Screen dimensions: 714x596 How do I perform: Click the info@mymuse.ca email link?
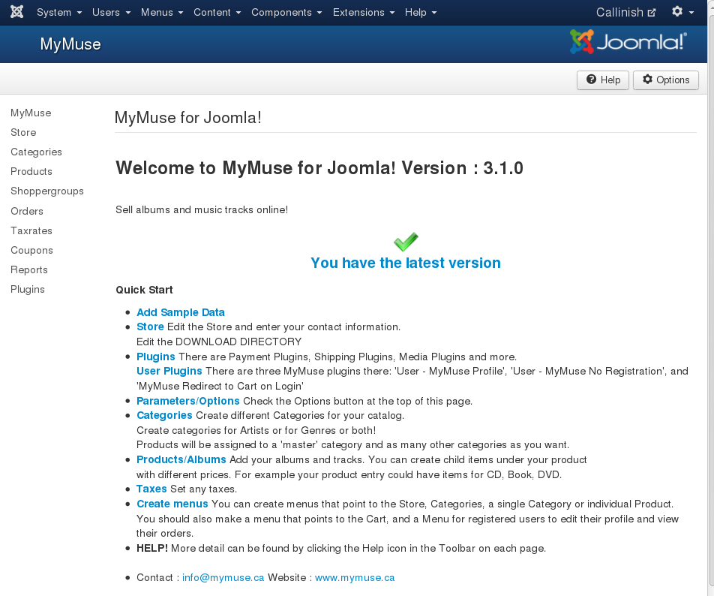223,577
